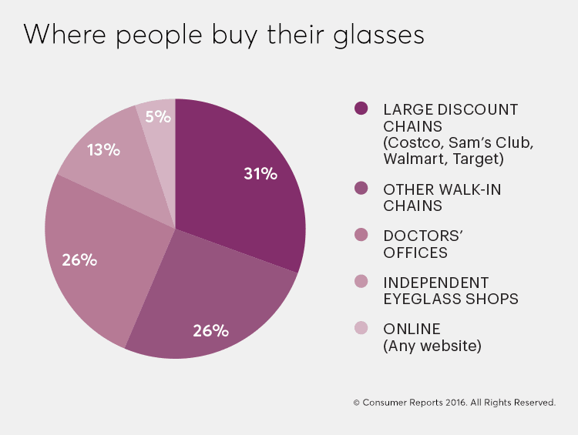Click the ONLINE (Any website) legend text

[432, 338]
